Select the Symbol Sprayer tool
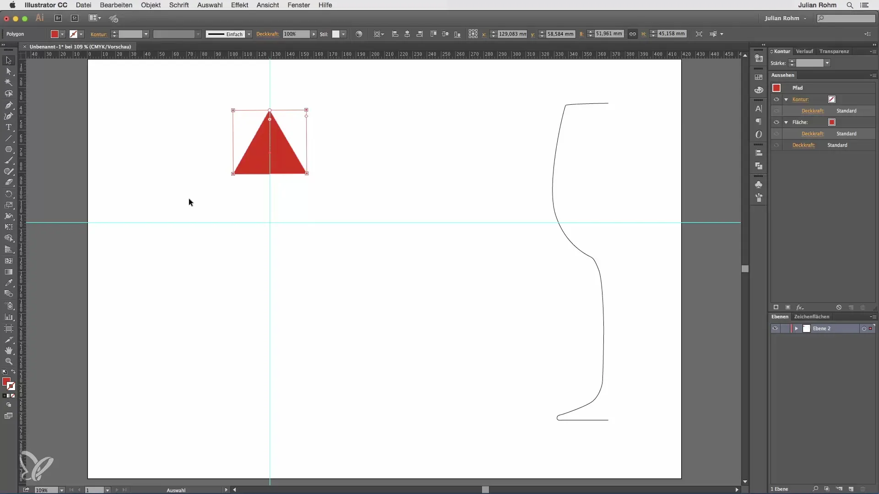 9,306
